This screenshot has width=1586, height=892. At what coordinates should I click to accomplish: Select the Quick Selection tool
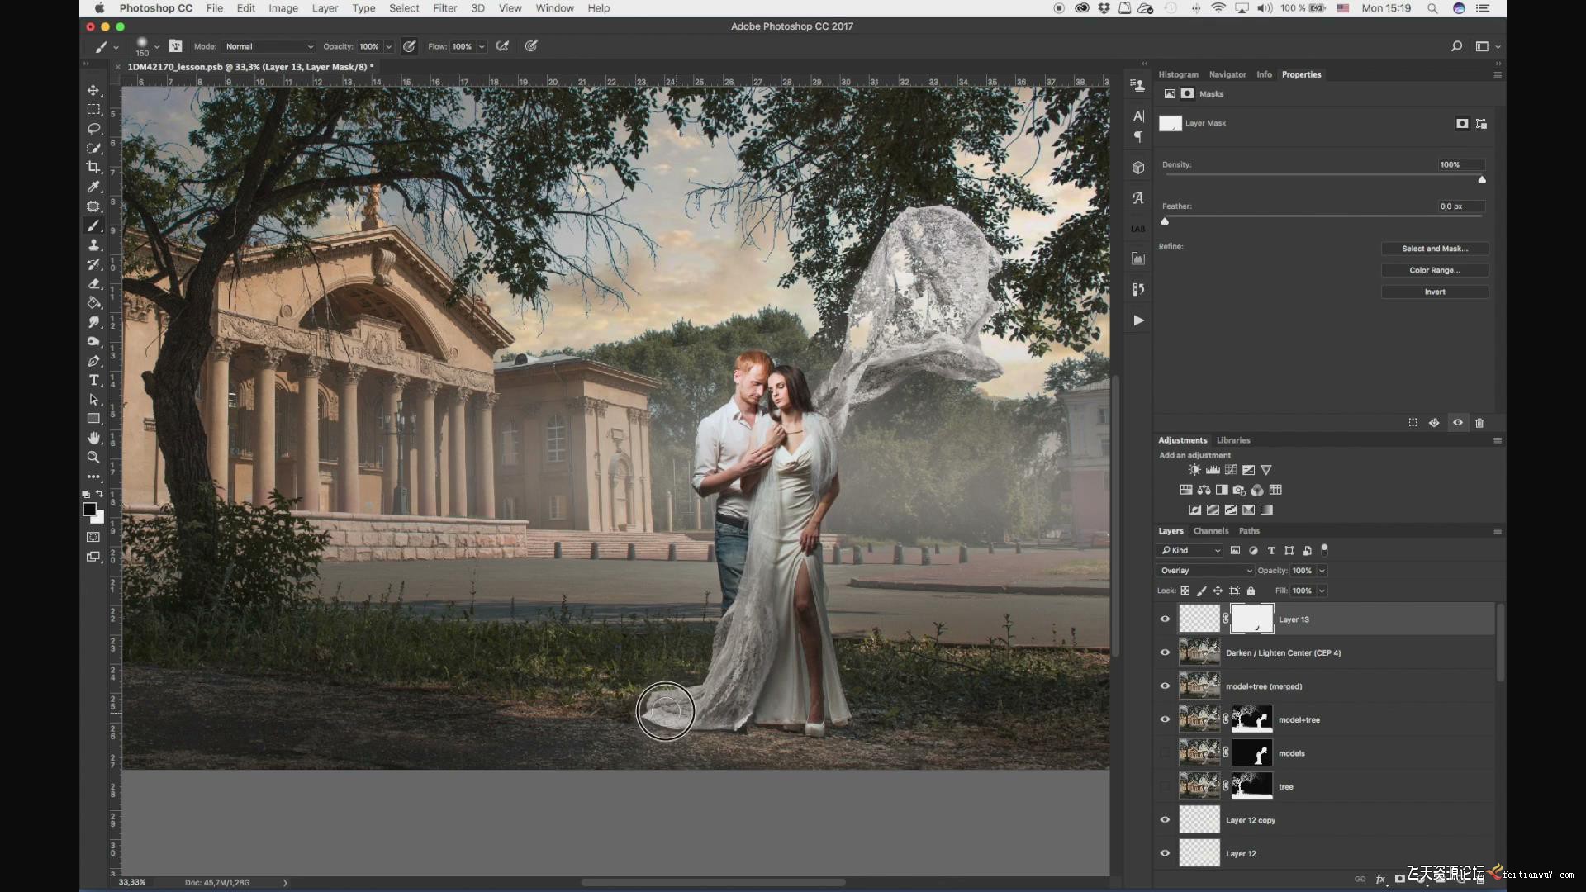point(93,148)
